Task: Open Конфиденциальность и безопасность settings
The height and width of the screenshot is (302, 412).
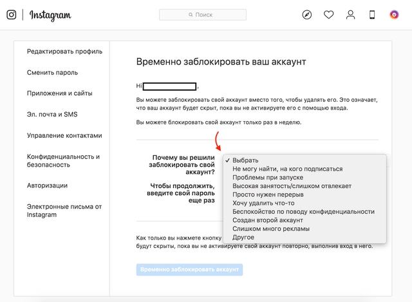Action: [63, 160]
